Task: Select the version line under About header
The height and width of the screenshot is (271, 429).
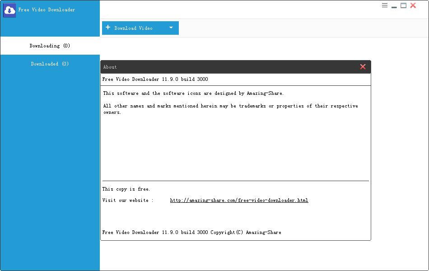Action: pos(155,79)
